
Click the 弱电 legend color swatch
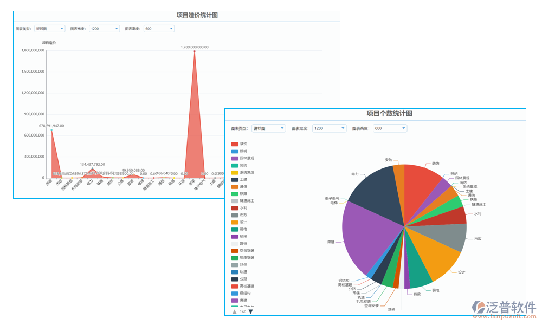tap(235, 229)
